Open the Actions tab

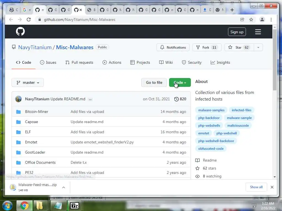pos(112,62)
